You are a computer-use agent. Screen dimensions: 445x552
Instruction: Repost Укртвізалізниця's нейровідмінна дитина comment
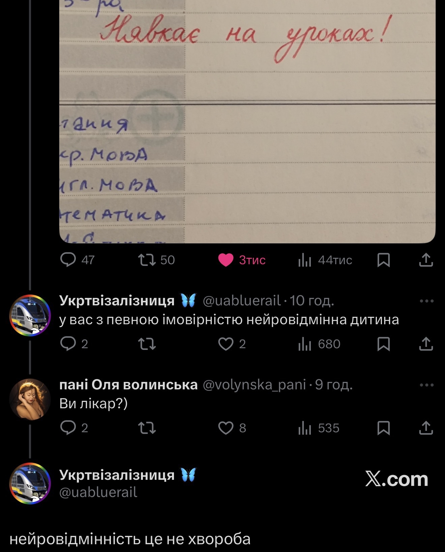pos(147,344)
